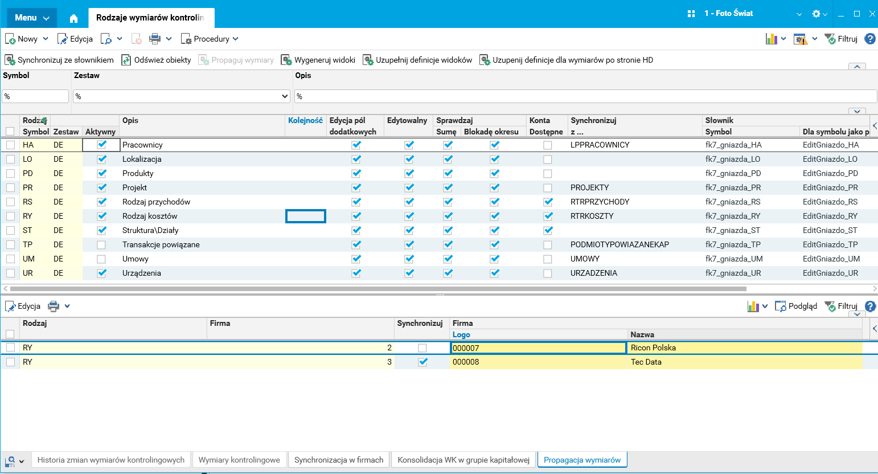Click the settings gear icon in title bar
Viewport: 878px width, 474px height.
[816, 14]
